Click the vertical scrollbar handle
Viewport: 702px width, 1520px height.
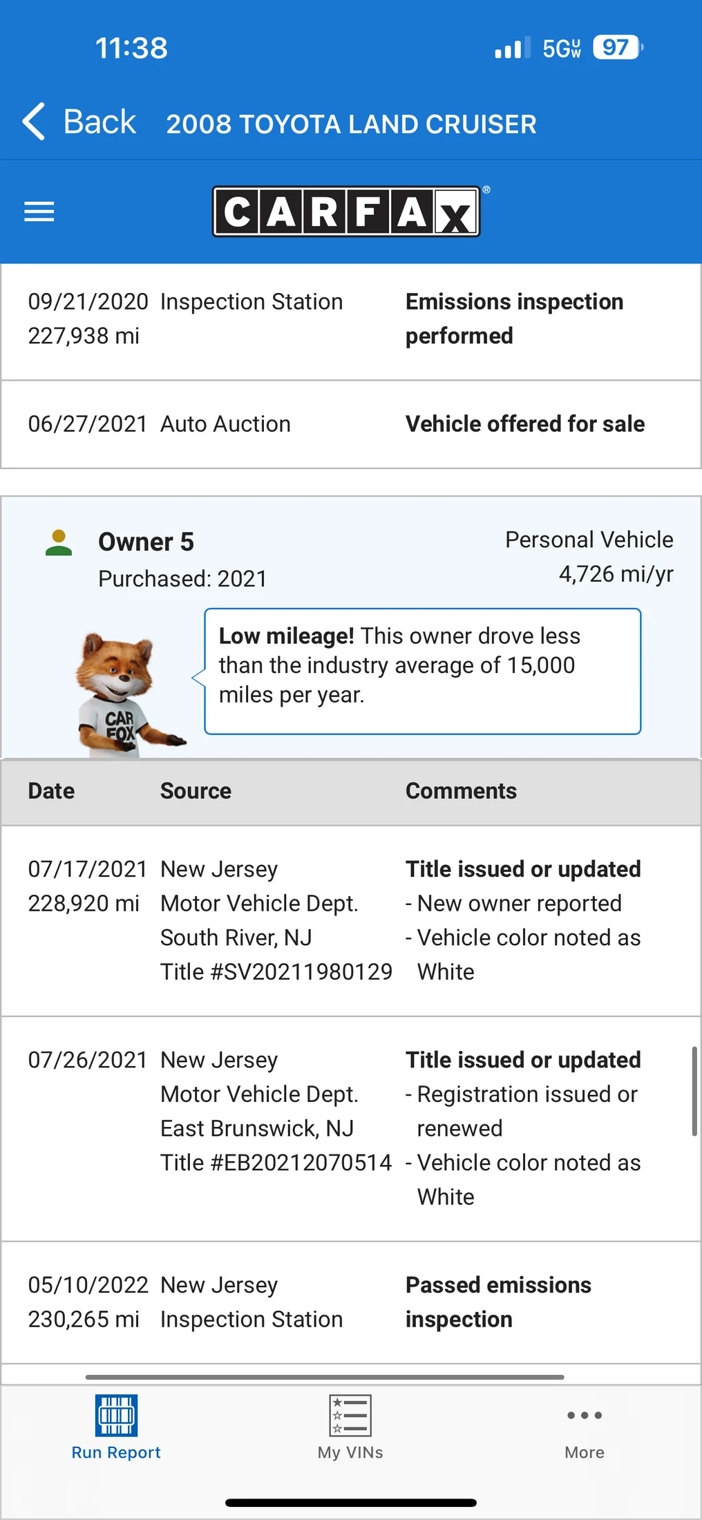pyautogui.click(x=694, y=1091)
